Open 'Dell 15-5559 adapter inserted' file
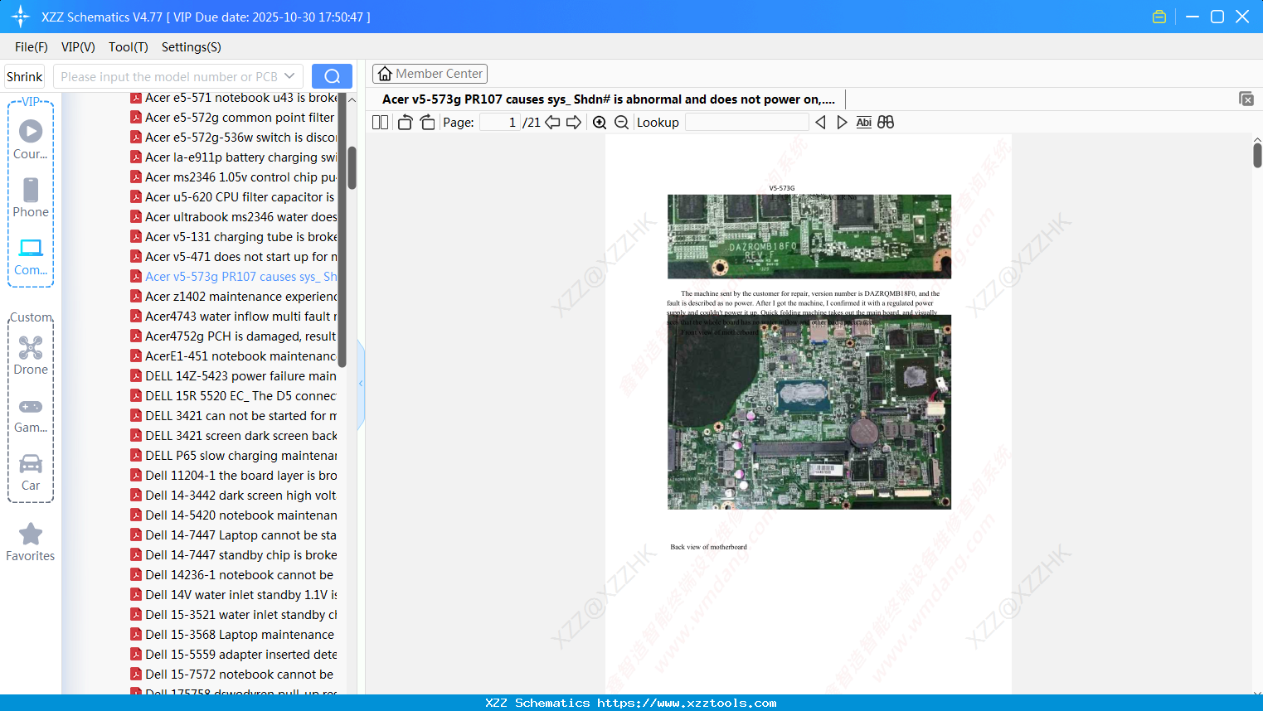This screenshot has width=1263, height=711. 233,655
